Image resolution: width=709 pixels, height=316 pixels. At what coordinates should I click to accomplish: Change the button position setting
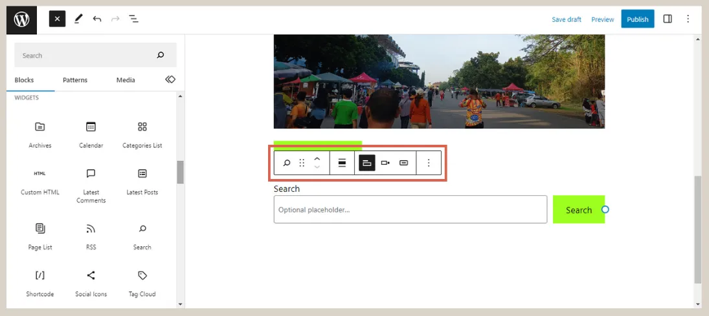pos(385,163)
